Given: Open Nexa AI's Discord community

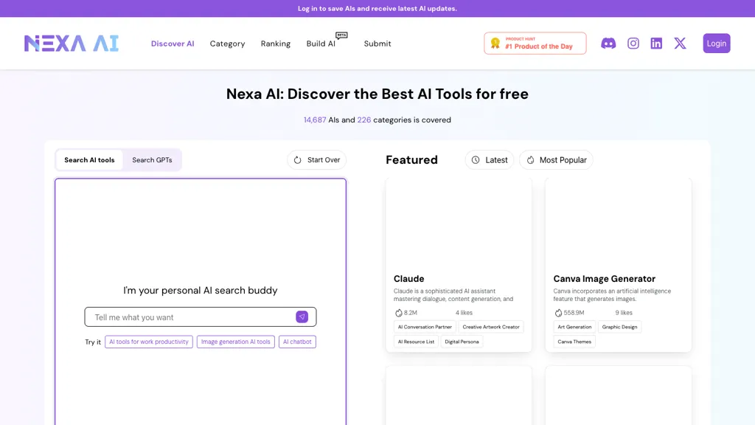Looking at the screenshot, I should pos(608,43).
